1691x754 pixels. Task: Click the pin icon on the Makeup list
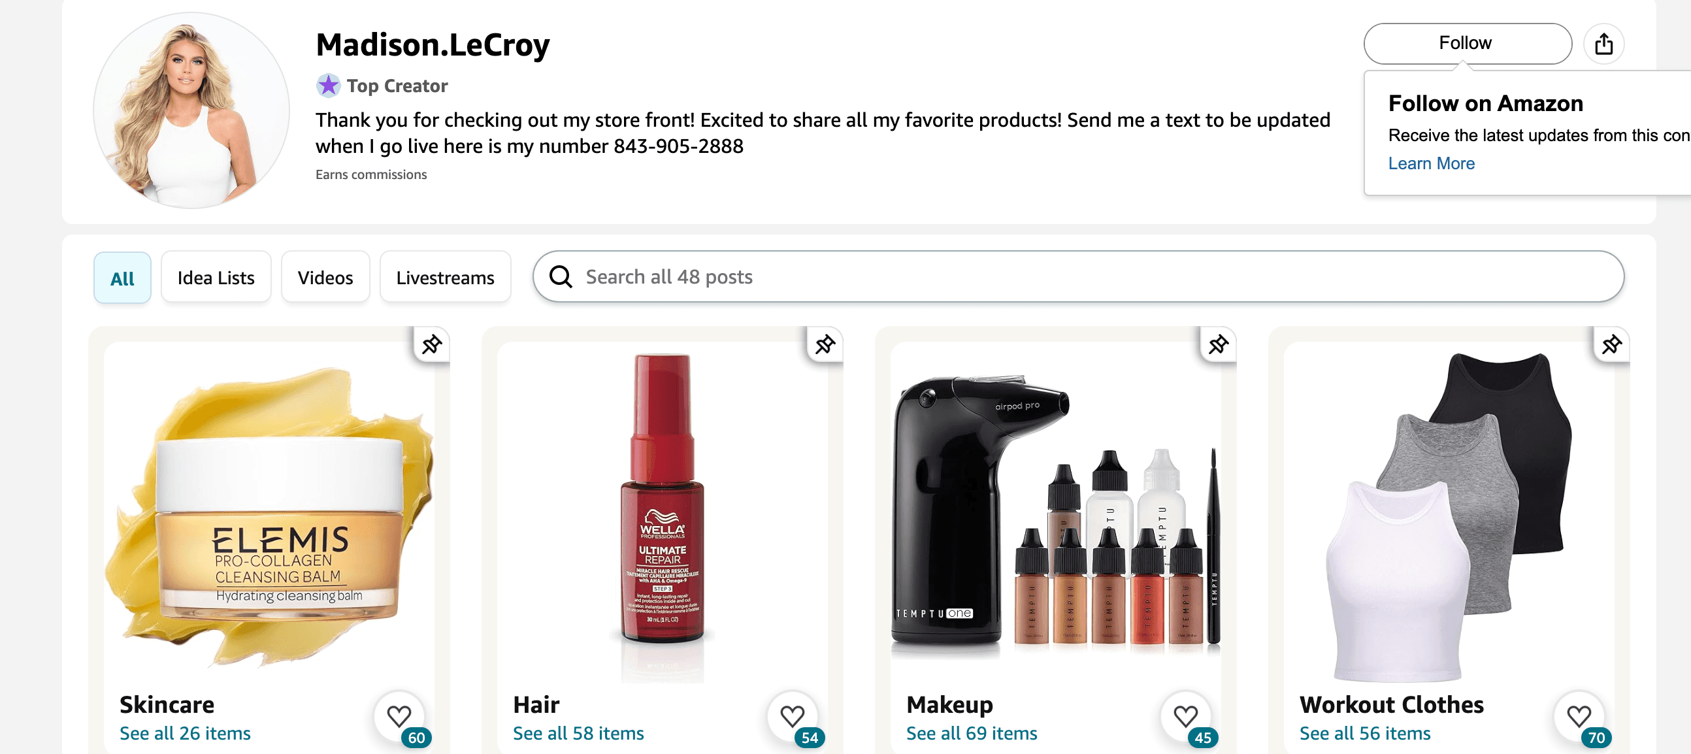pyautogui.click(x=1219, y=344)
